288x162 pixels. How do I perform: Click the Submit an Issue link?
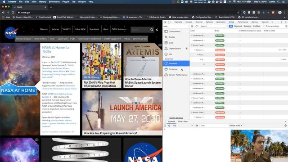[x=176, y=118]
